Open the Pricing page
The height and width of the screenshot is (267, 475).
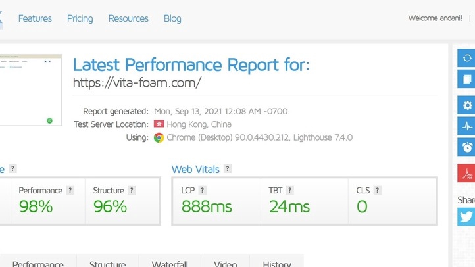[80, 19]
